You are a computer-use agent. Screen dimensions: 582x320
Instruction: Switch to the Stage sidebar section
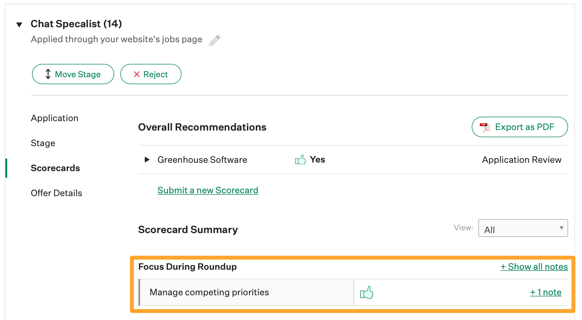pos(43,143)
